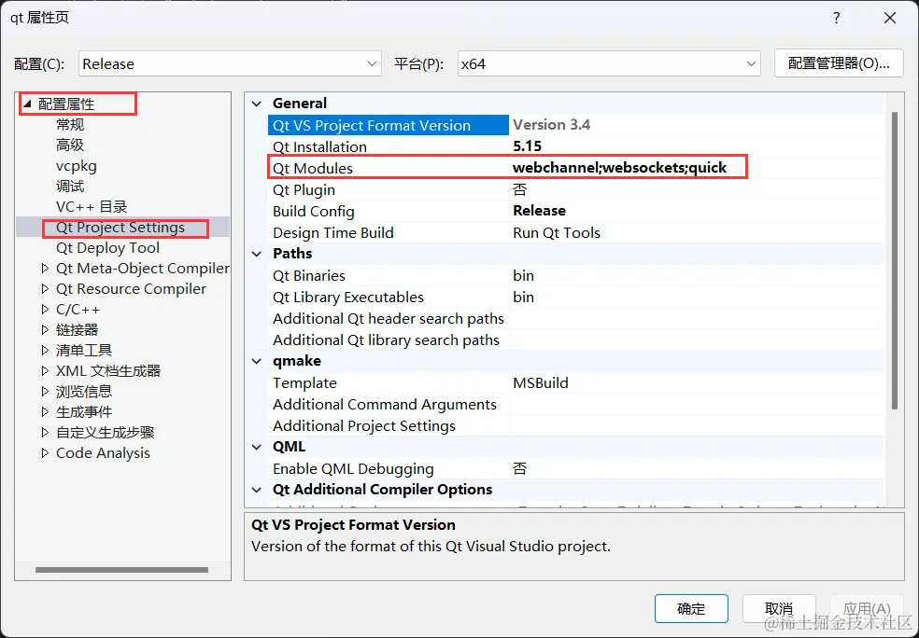Image resolution: width=919 pixels, height=638 pixels.
Task: Select VC++ 目录 in the tree
Action: click(x=92, y=207)
